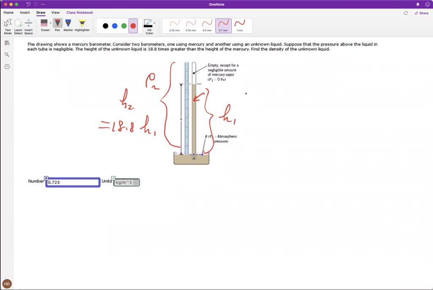Open the kg/m^3 units dropdown

coord(126,183)
